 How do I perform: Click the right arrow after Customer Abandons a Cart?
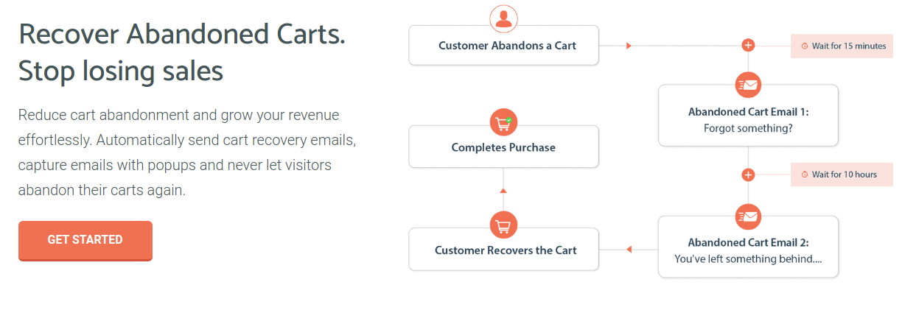[629, 46]
